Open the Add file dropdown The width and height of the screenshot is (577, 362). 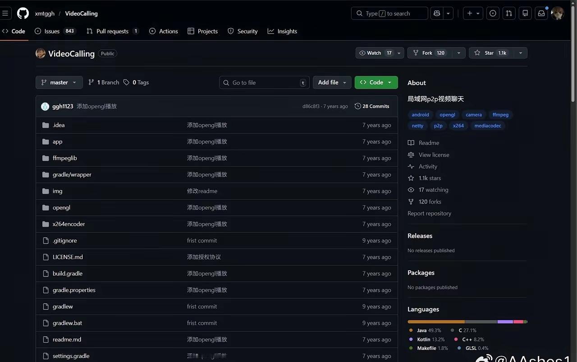[x=332, y=82]
